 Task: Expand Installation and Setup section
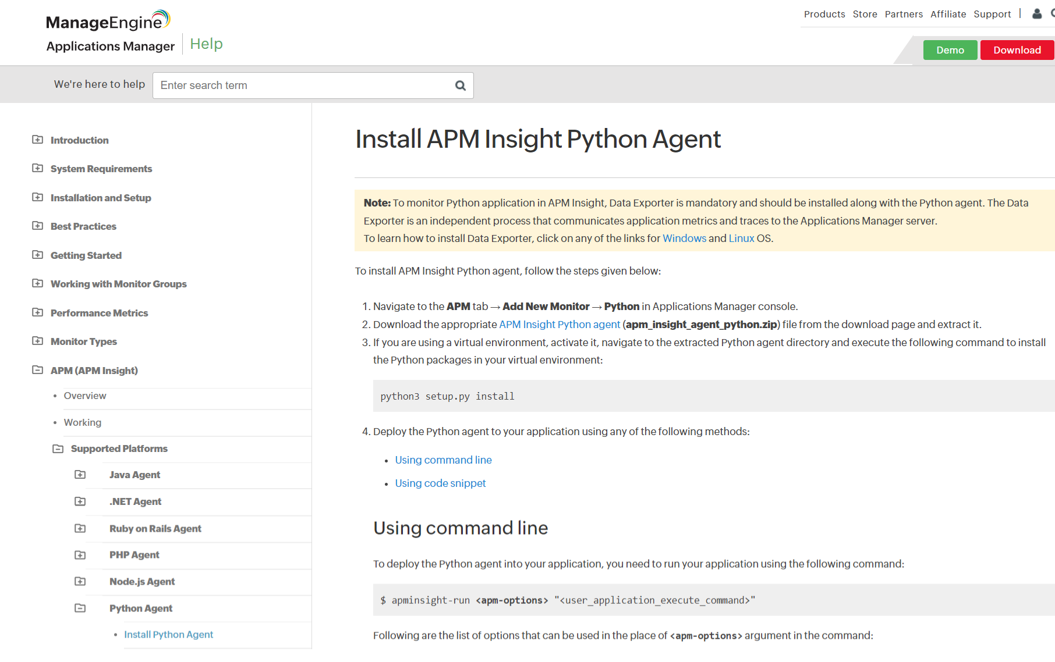click(38, 197)
